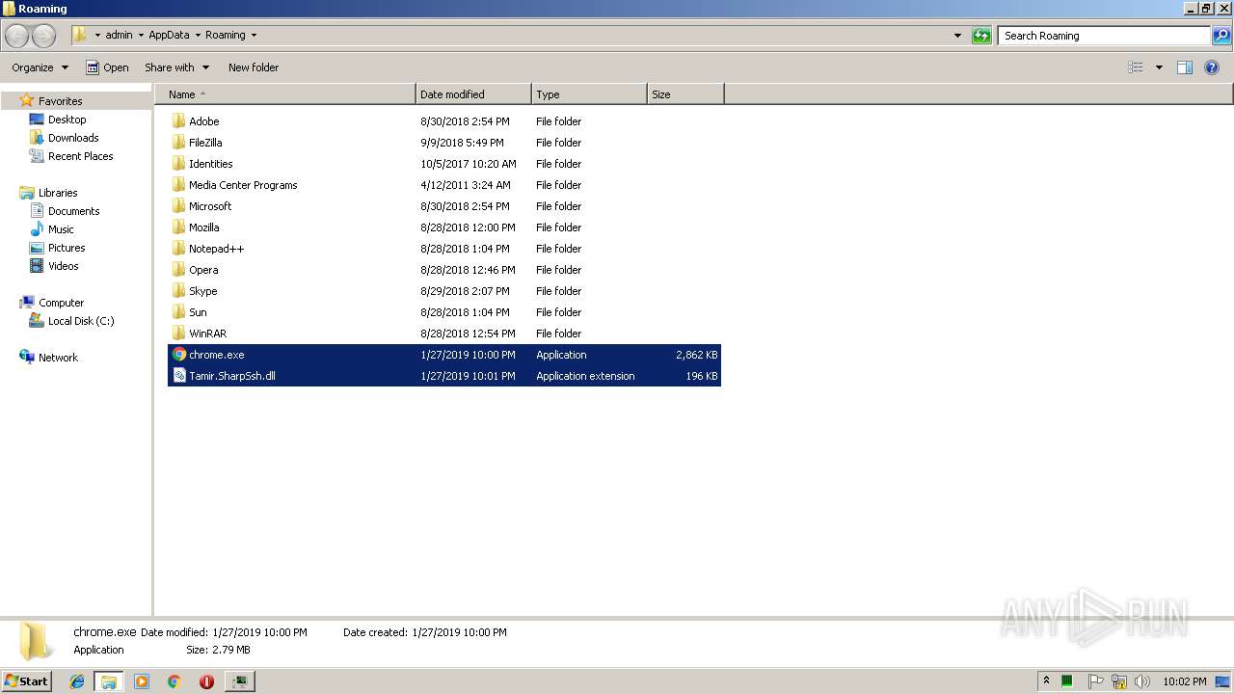Click the change view icon
The image size is (1234, 694).
point(1136,67)
